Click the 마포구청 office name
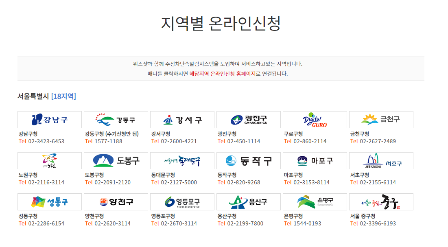 [293, 175]
